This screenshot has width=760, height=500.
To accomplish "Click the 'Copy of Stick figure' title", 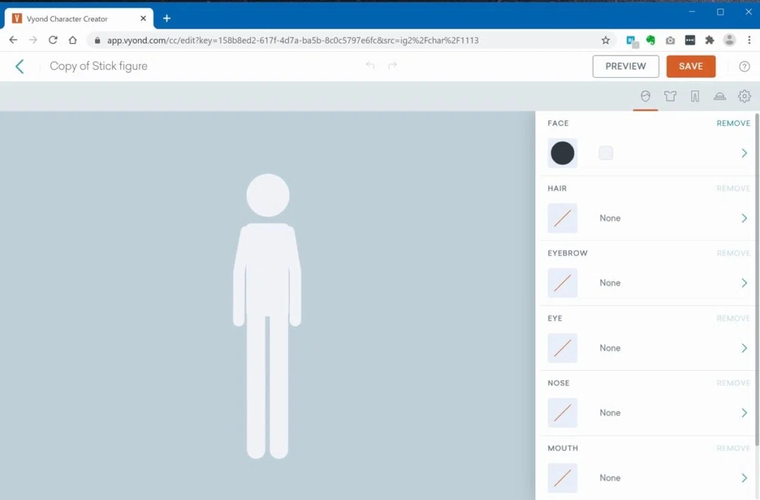I will pyautogui.click(x=99, y=66).
